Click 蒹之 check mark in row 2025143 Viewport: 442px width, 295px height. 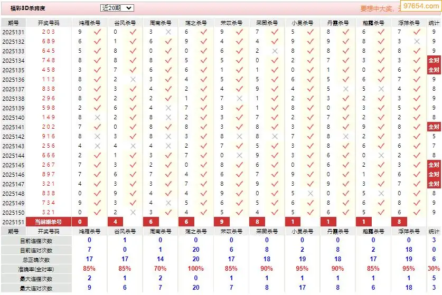click(x=204, y=146)
